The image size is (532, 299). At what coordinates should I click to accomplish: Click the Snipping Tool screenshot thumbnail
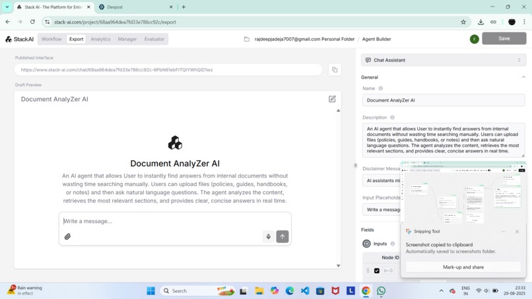coord(463,193)
